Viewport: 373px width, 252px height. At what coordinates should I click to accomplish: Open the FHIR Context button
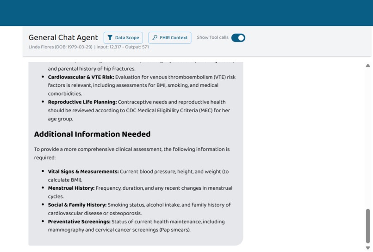(x=170, y=38)
